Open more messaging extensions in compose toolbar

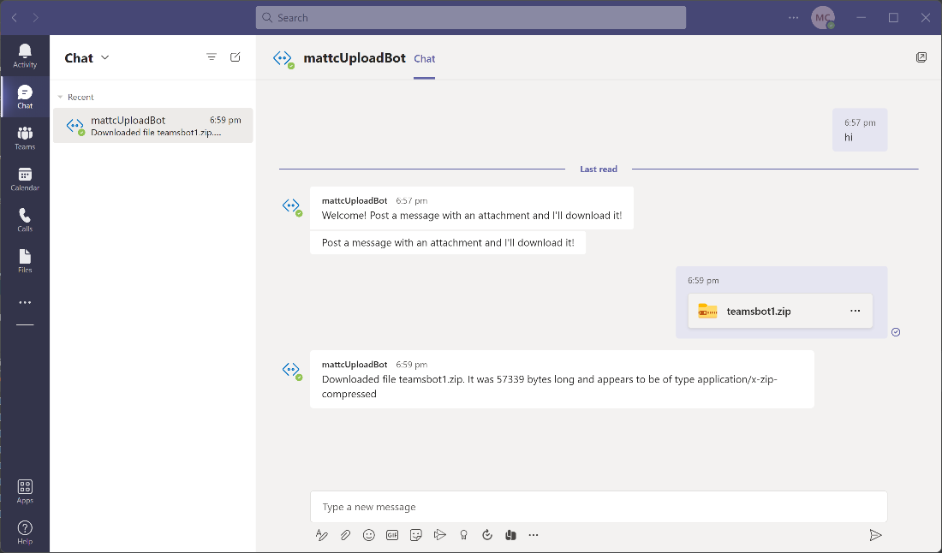click(x=534, y=535)
